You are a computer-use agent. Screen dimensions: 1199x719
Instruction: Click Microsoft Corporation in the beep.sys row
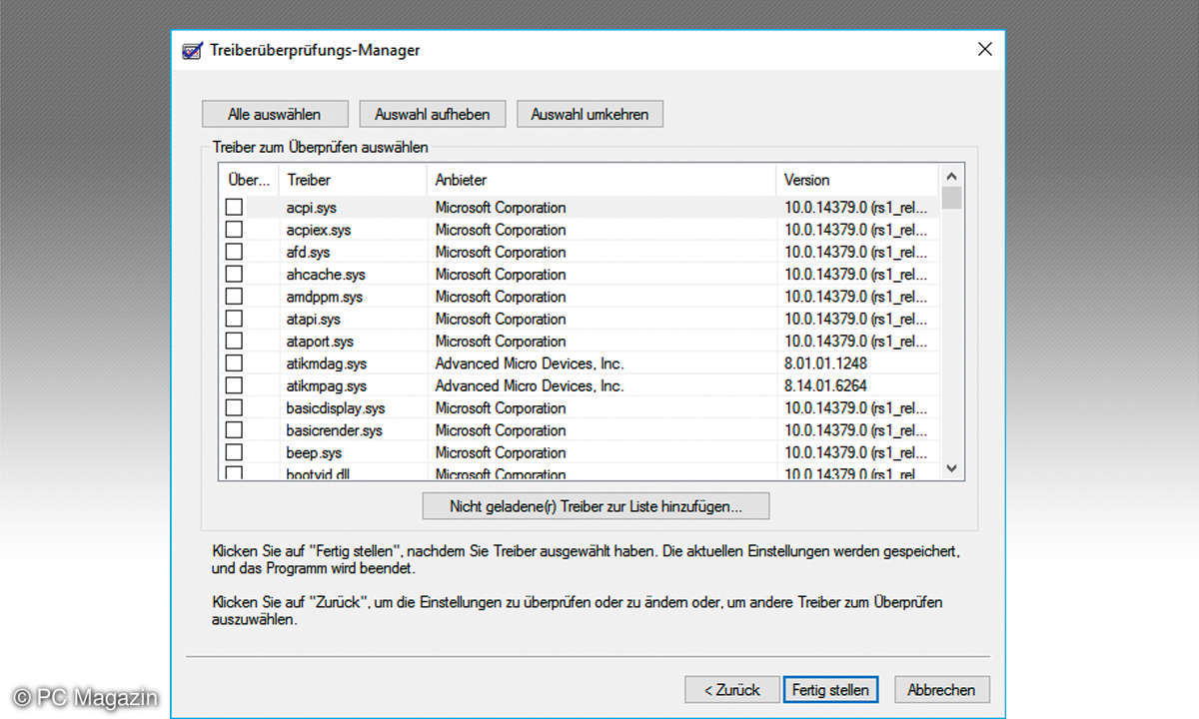pos(501,452)
